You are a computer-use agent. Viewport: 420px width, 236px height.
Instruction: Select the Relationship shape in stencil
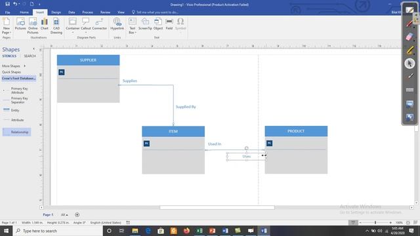click(16, 132)
